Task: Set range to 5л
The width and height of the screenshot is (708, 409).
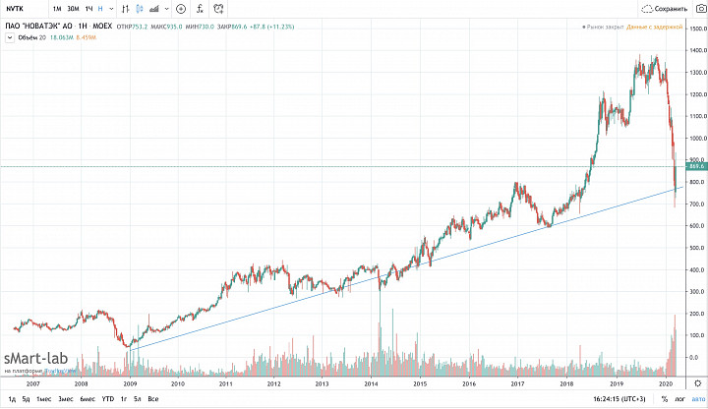Action: [x=138, y=399]
